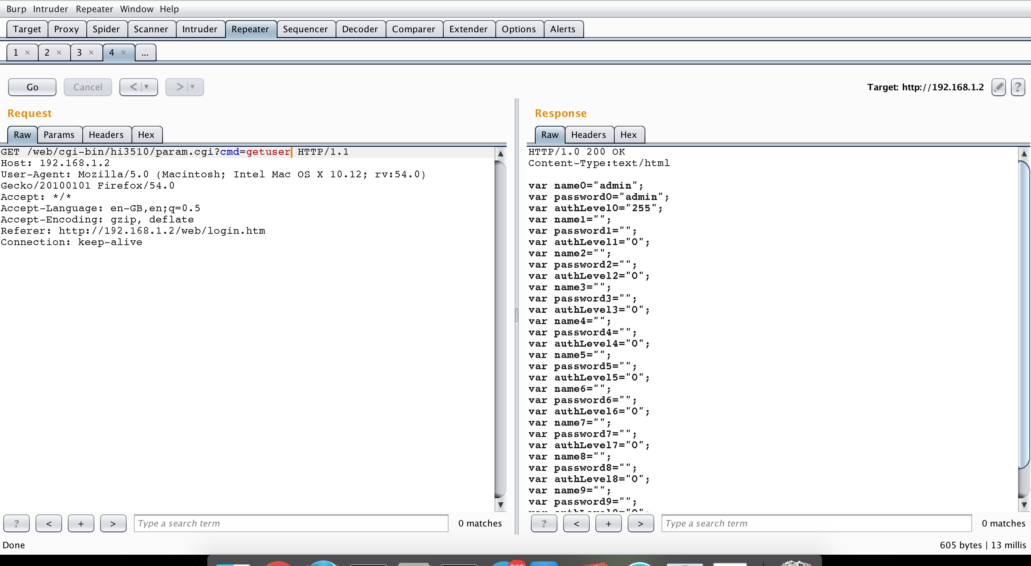This screenshot has width=1031, height=566.
Task: Switch to the Spider tab
Action: (106, 29)
